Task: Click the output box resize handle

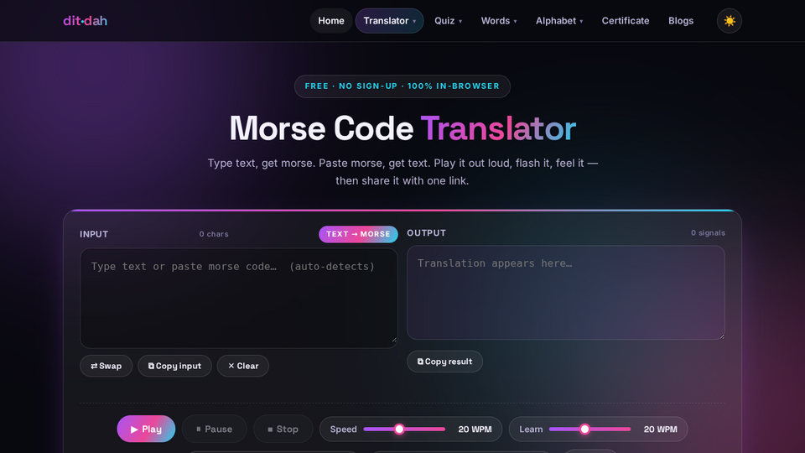Action: point(721,336)
